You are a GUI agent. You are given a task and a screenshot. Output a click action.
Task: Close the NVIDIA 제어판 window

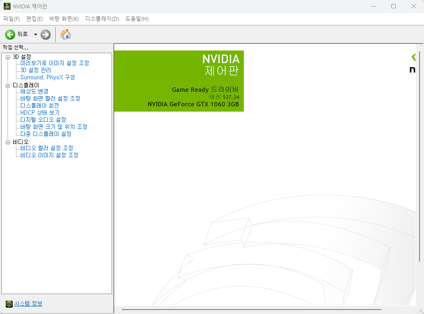tap(414, 6)
